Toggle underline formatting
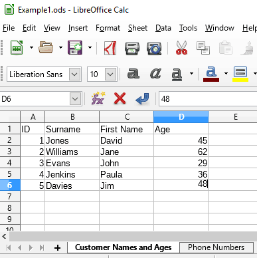The image size is (257, 258). [x=177, y=74]
